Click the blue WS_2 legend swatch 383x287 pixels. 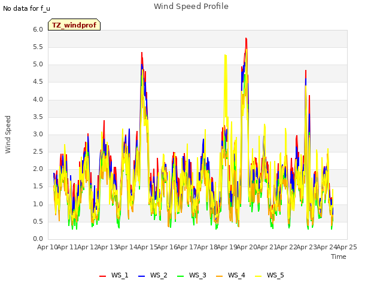pos(141,276)
